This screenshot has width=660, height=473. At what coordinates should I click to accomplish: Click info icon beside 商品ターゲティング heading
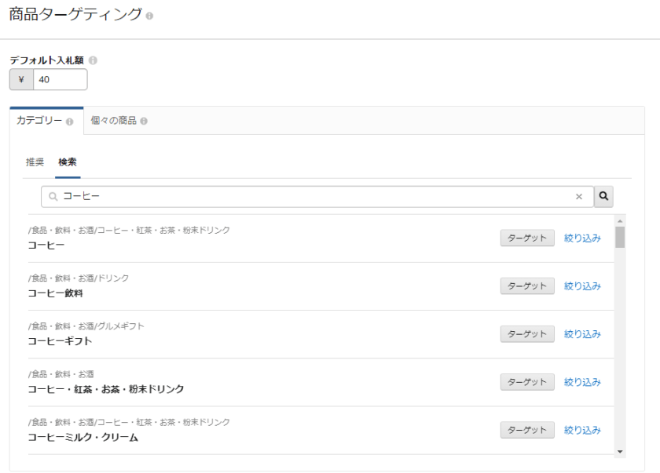(x=150, y=16)
